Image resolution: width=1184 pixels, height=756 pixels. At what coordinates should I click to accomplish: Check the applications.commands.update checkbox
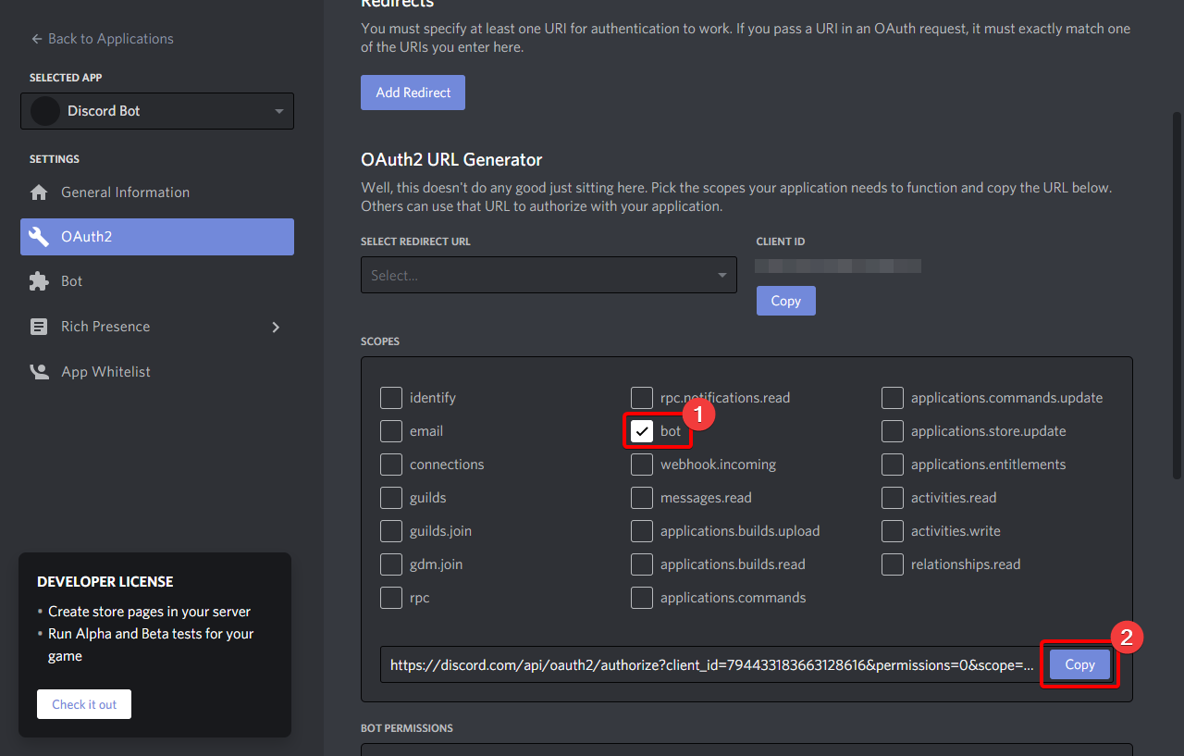893,398
